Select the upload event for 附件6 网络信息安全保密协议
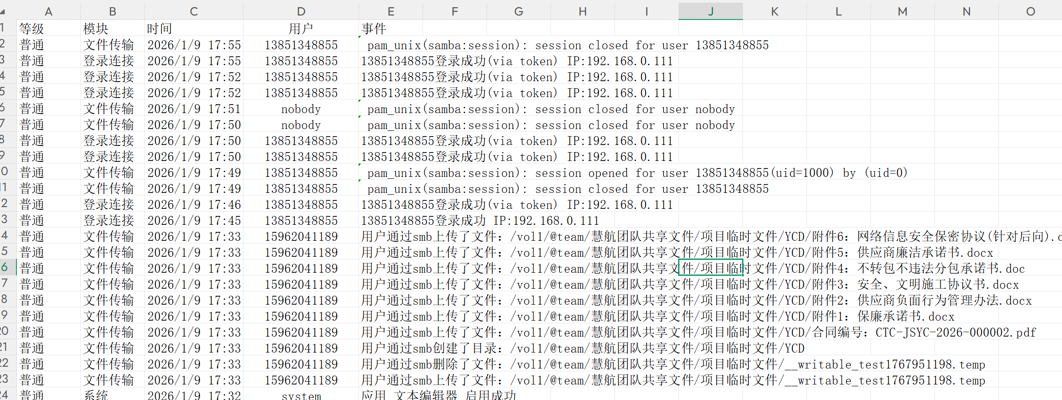The height and width of the screenshot is (400, 1062). pyautogui.click(x=711, y=236)
